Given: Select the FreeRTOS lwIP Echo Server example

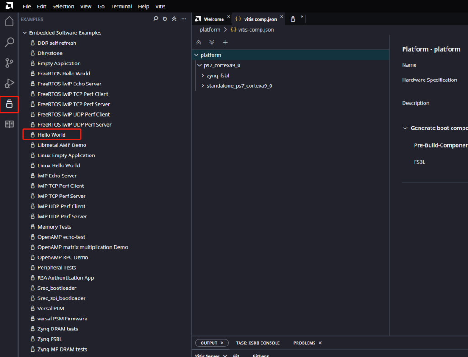Looking at the screenshot, I should (69, 84).
